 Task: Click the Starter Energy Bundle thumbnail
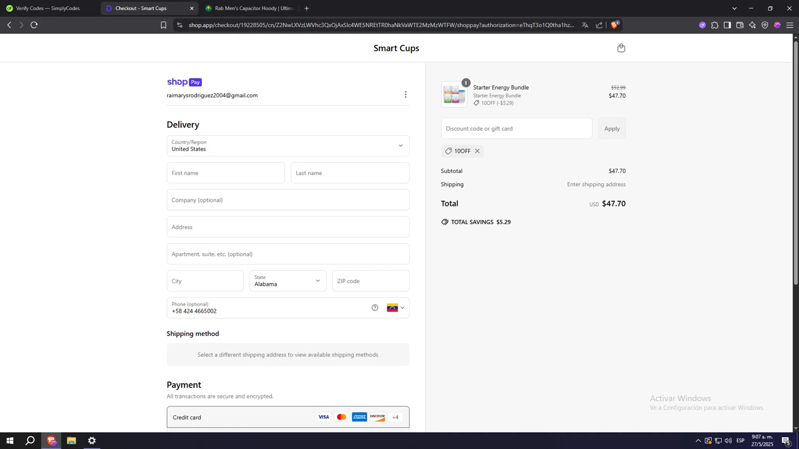(x=454, y=95)
